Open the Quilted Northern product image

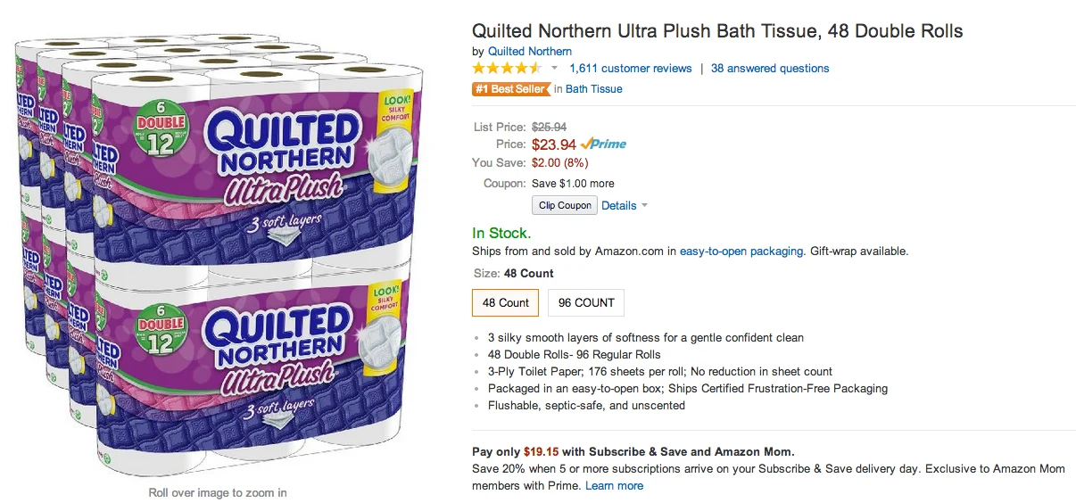[x=219, y=254]
